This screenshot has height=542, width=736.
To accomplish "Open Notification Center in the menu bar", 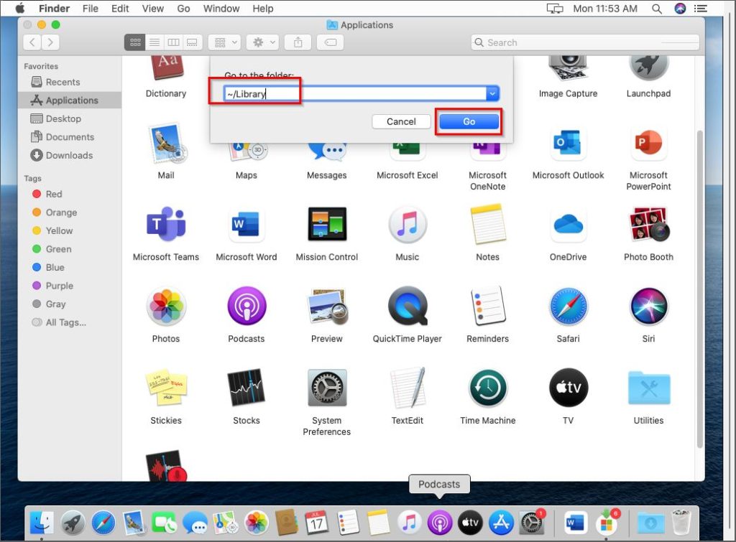I will (x=701, y=9).
